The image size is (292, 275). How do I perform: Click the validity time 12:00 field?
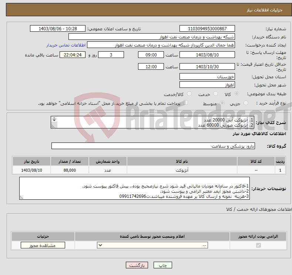click(151, 66)
